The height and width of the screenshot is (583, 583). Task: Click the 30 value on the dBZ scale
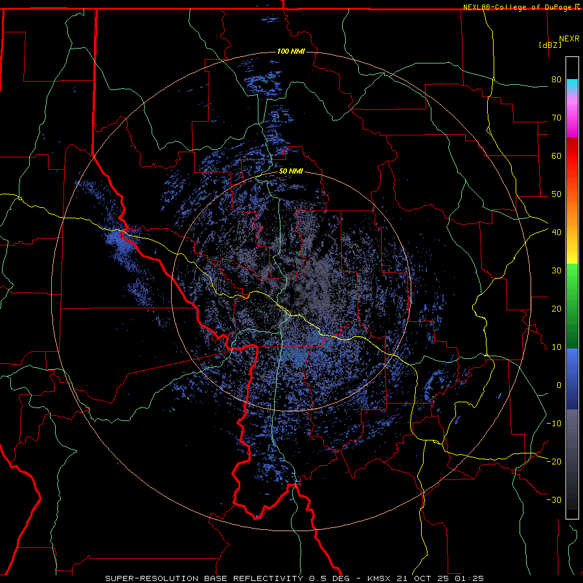[556, 271]
